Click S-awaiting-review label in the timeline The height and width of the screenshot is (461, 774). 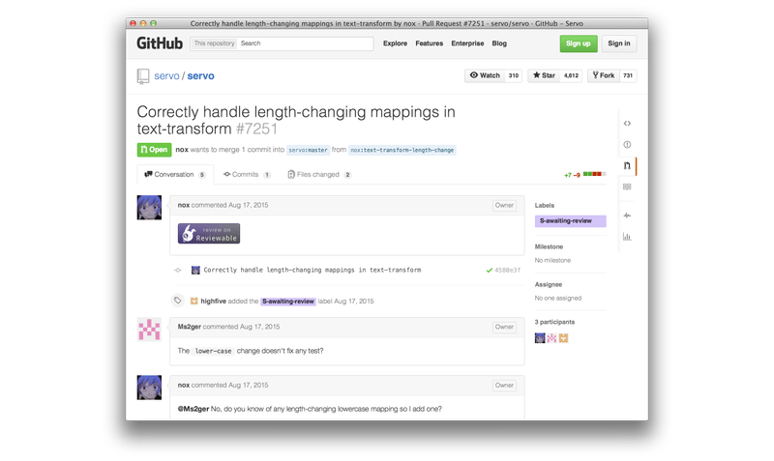click(288, 302)
